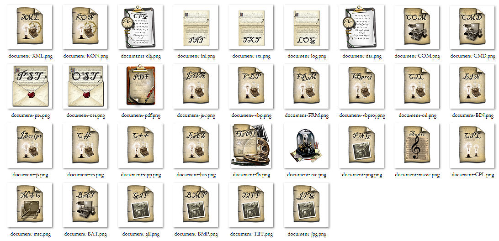The image size is (499, 241).
Task: Select the document-BIN.png label
Action: pos(473,115)
